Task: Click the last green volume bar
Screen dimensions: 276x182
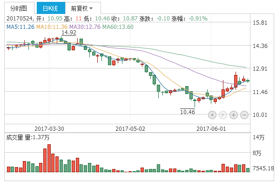Action: (248, 170)
